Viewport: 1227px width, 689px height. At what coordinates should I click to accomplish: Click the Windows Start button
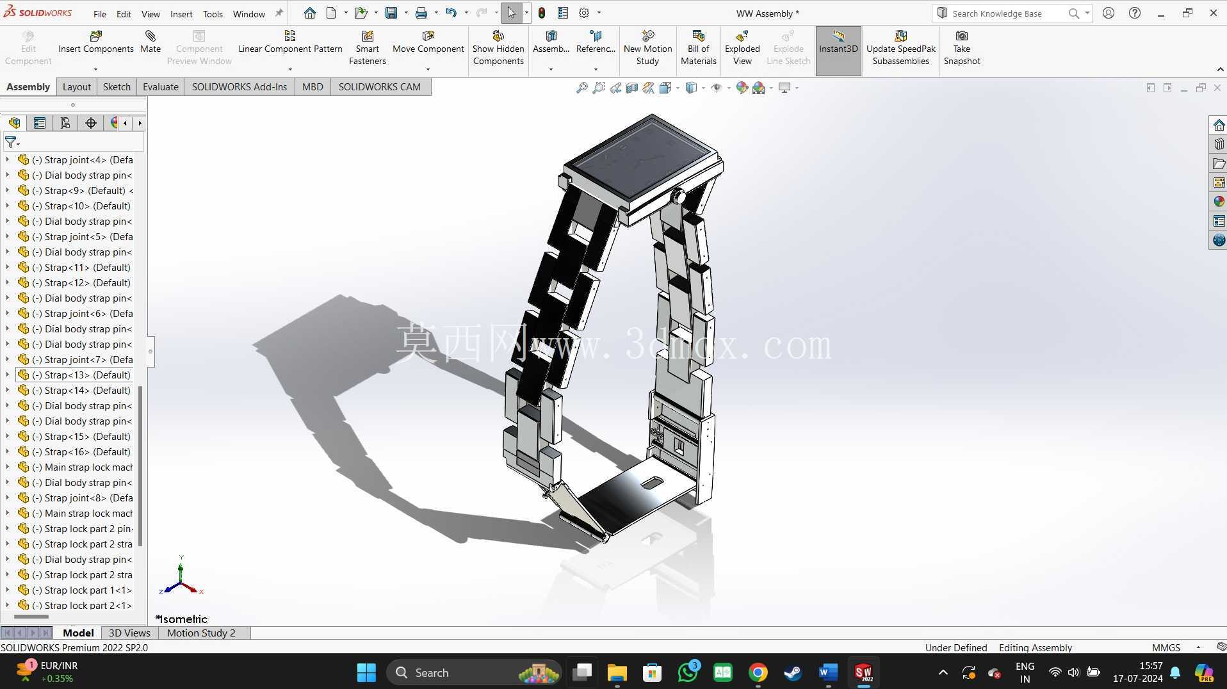click(366, 672)
